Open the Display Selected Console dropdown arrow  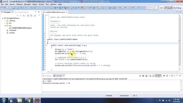[169, 76]
